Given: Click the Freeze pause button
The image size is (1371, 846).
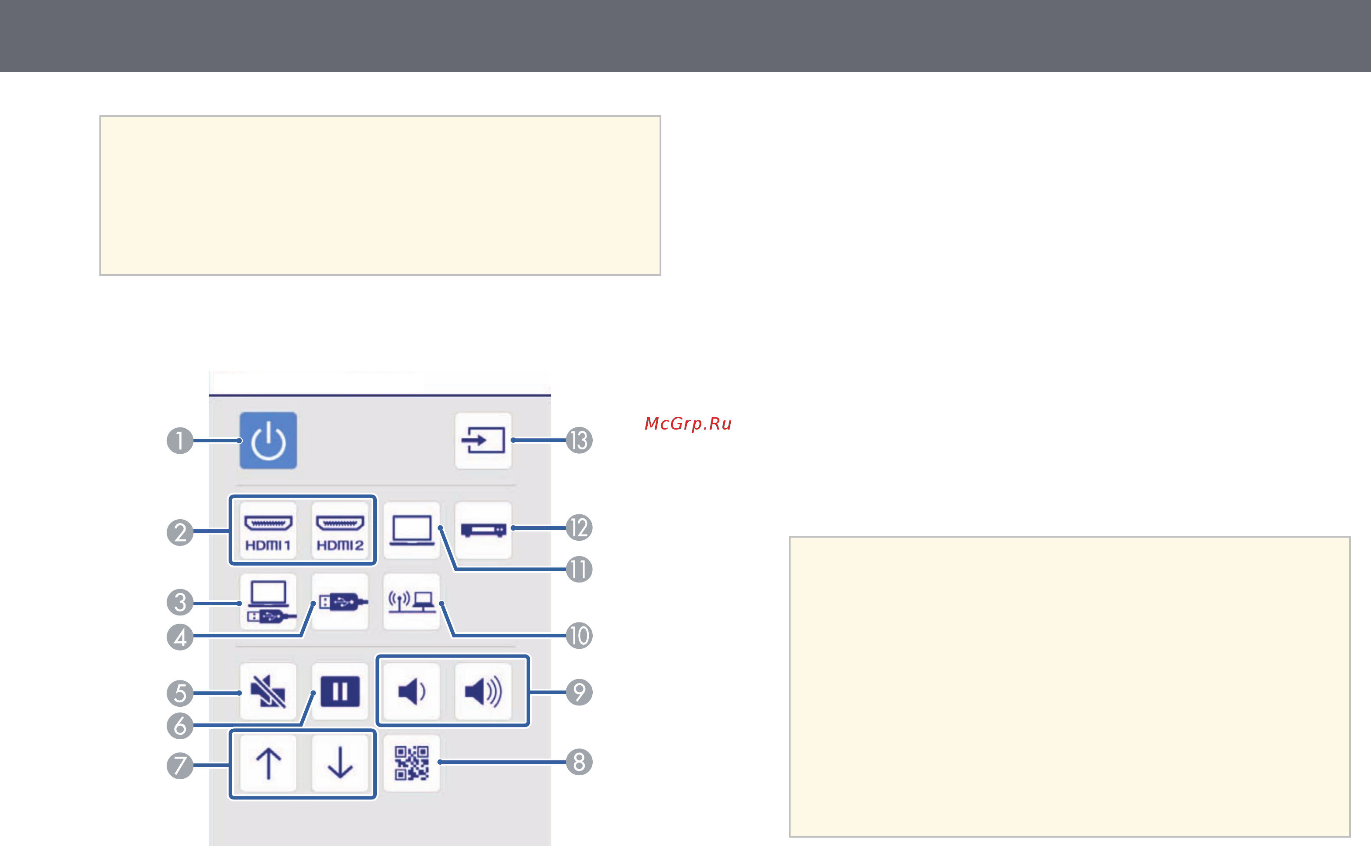Looking at the screenshot, I should tap(340, 691).
